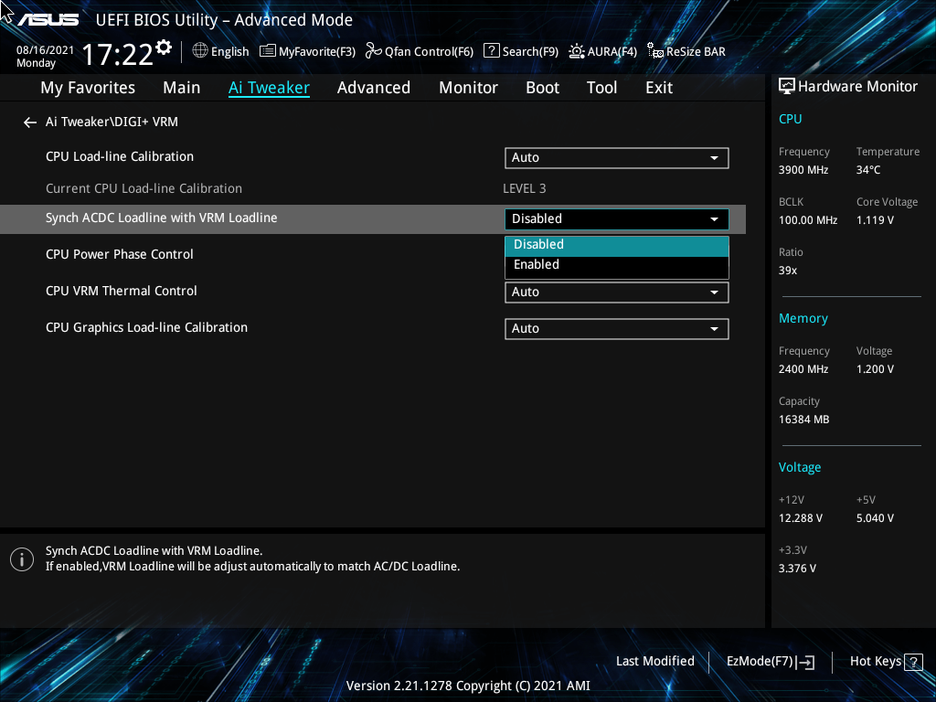Click the 2400 MHz memory frequency value
The width and height of the screenshot is (936, 702).
[x=803, y=369]
